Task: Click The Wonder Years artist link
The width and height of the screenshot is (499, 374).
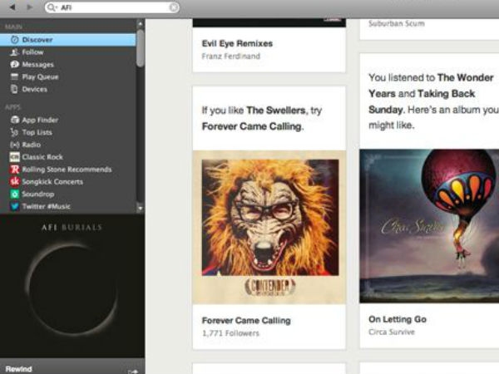Action: [x=431, y=86]
